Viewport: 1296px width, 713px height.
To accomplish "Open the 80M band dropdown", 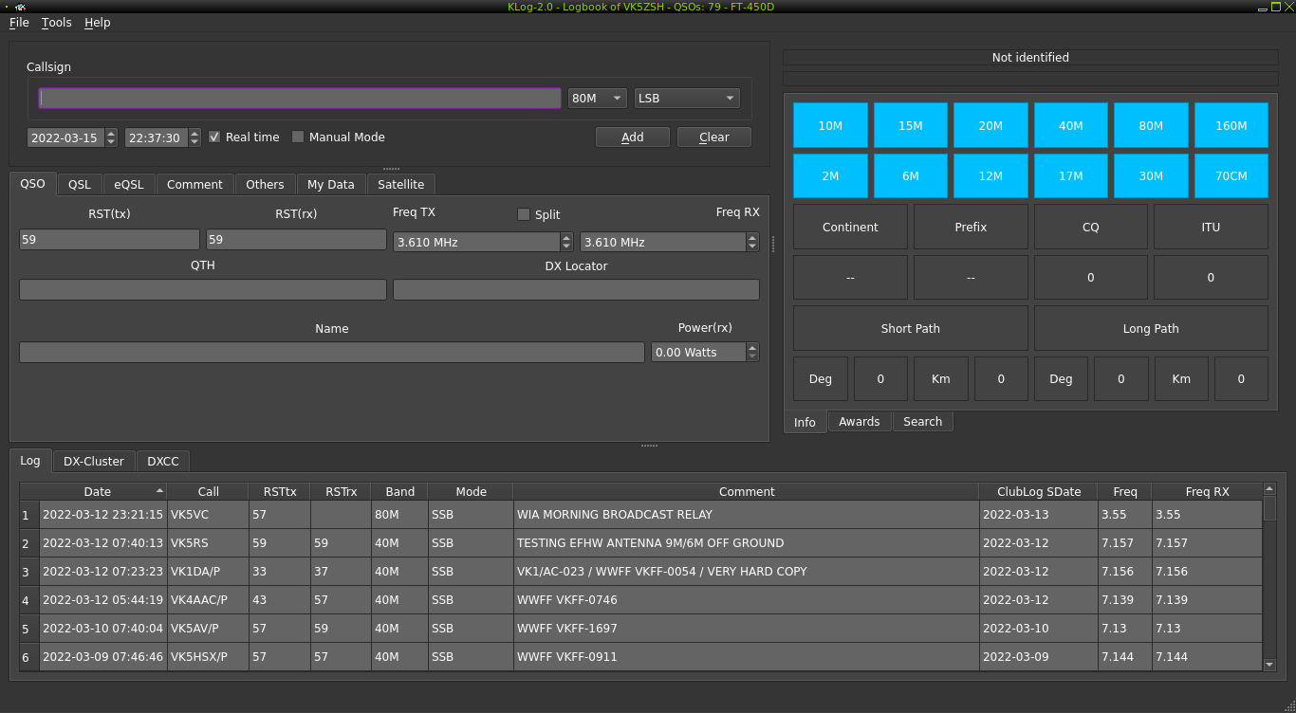I will pyautogui.click(x=598, y=99).
